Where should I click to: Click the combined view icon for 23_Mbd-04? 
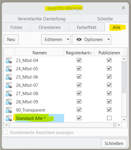coord(9,60)
